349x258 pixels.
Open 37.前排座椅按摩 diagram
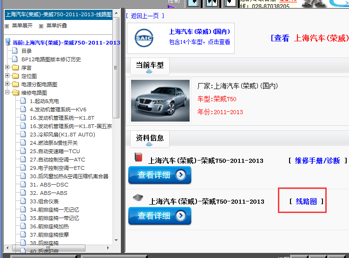[49, 235]
